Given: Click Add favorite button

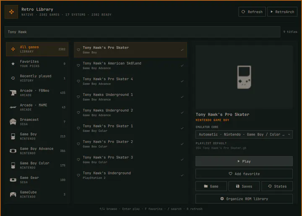Looking at the screenshot, I should pos(244,174).
